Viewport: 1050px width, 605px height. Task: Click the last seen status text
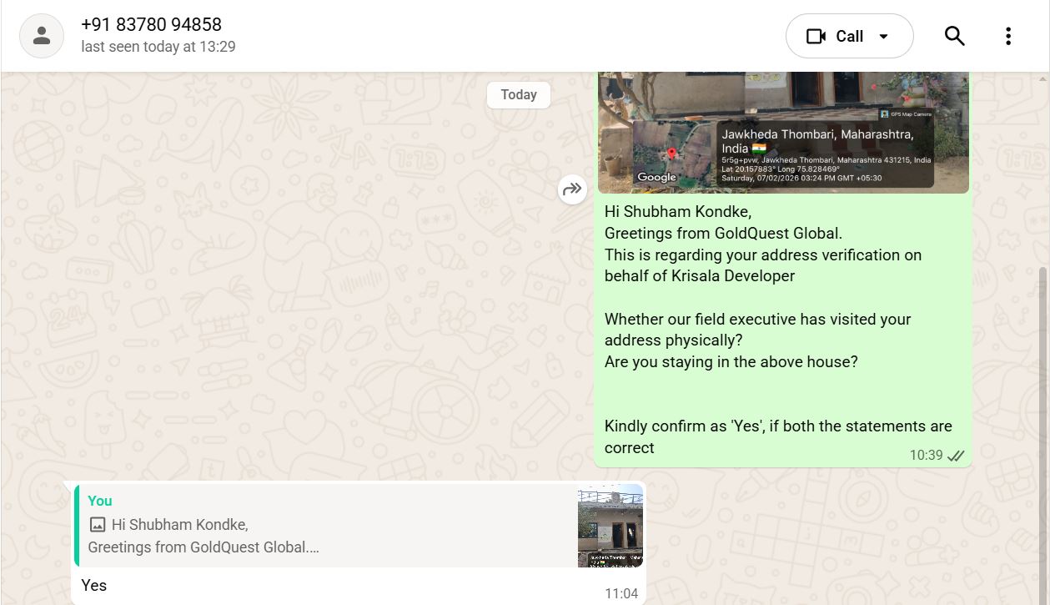[158, 48]
